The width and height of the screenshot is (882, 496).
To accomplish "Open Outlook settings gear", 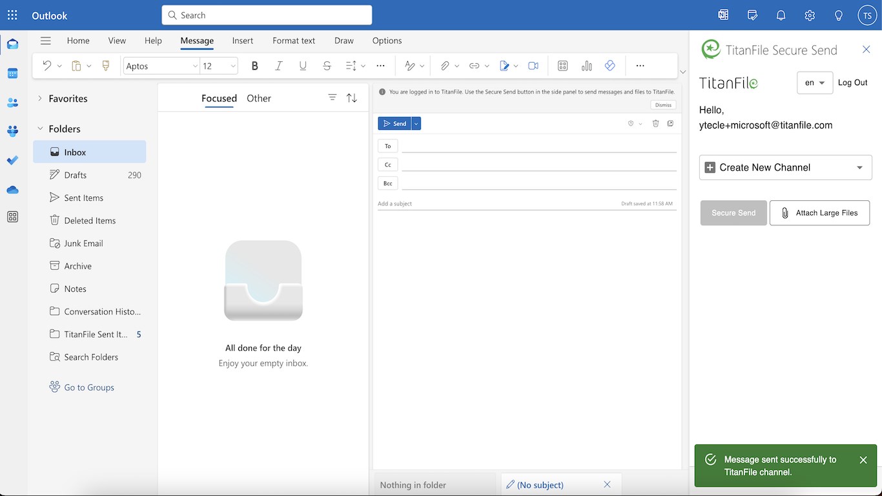I will tap(810, 15).
